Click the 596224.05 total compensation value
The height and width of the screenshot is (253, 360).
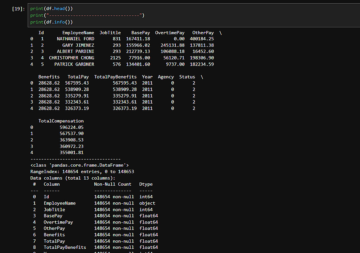[x=72, y=127]
